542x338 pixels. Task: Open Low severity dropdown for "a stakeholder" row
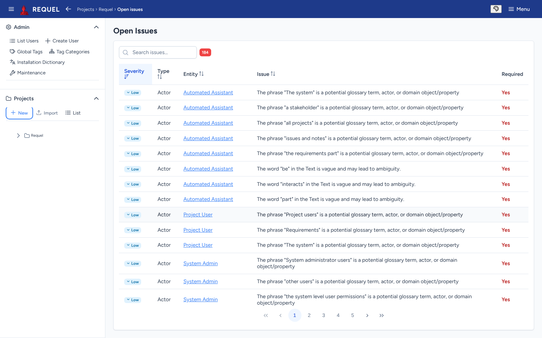tap(132, 108)
